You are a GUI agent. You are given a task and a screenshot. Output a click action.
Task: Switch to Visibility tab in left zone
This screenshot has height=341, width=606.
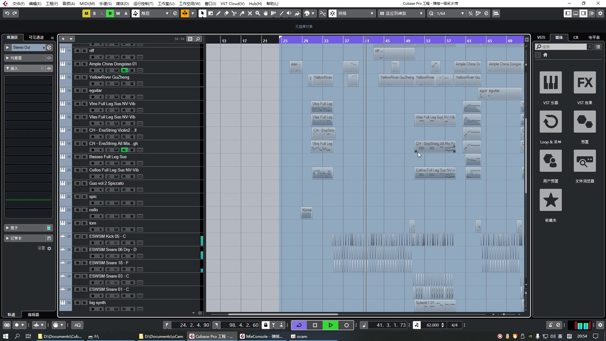[36, 37]
